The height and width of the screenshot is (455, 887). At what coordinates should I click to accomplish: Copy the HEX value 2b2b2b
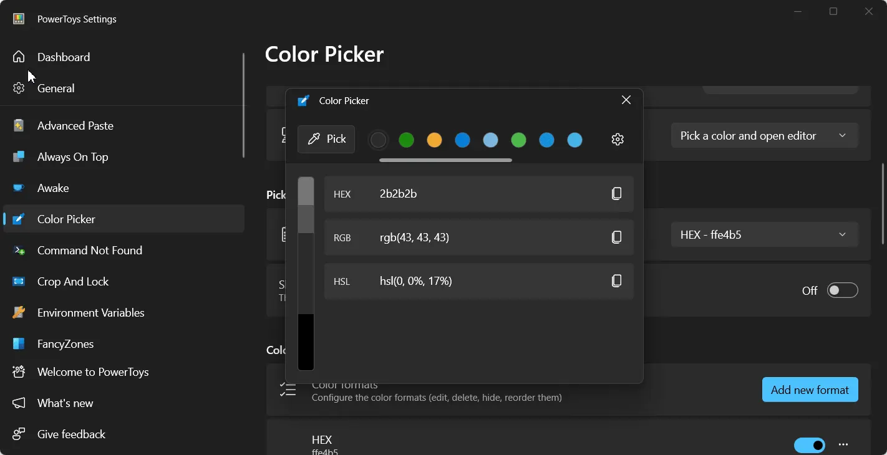(617, 194)
